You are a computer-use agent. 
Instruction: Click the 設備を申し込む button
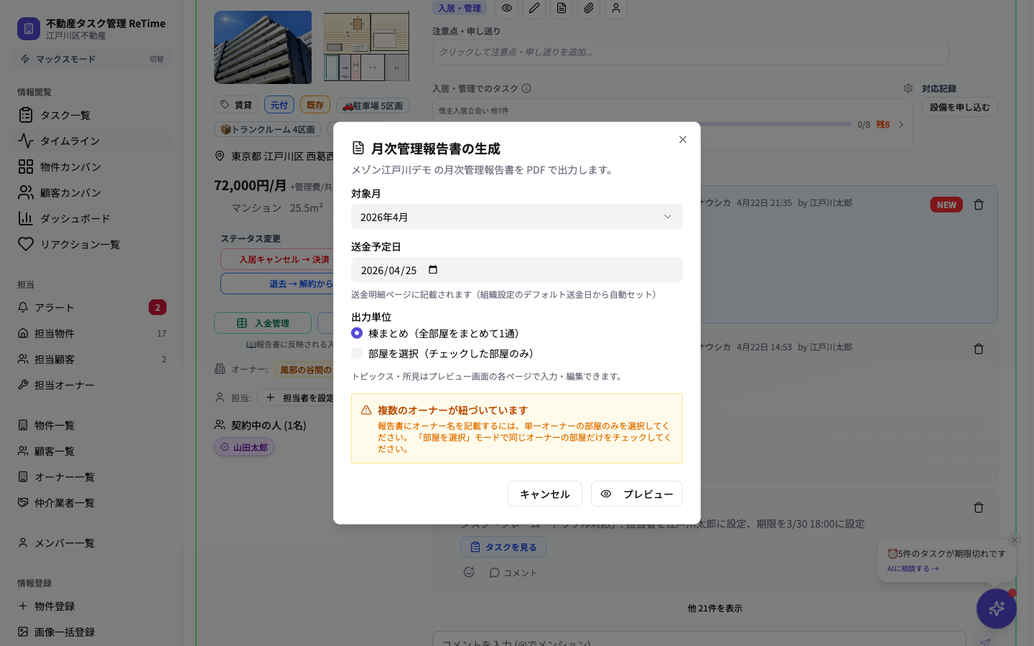pyautogui.click(x=960, y=107)
